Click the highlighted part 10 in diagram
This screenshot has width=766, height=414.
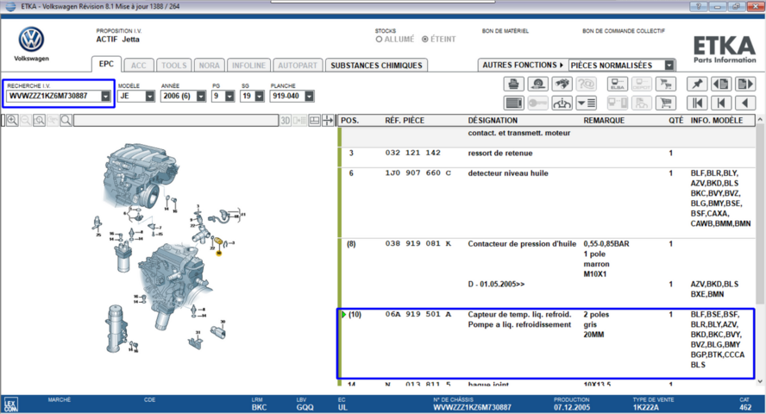click(218, 242)
